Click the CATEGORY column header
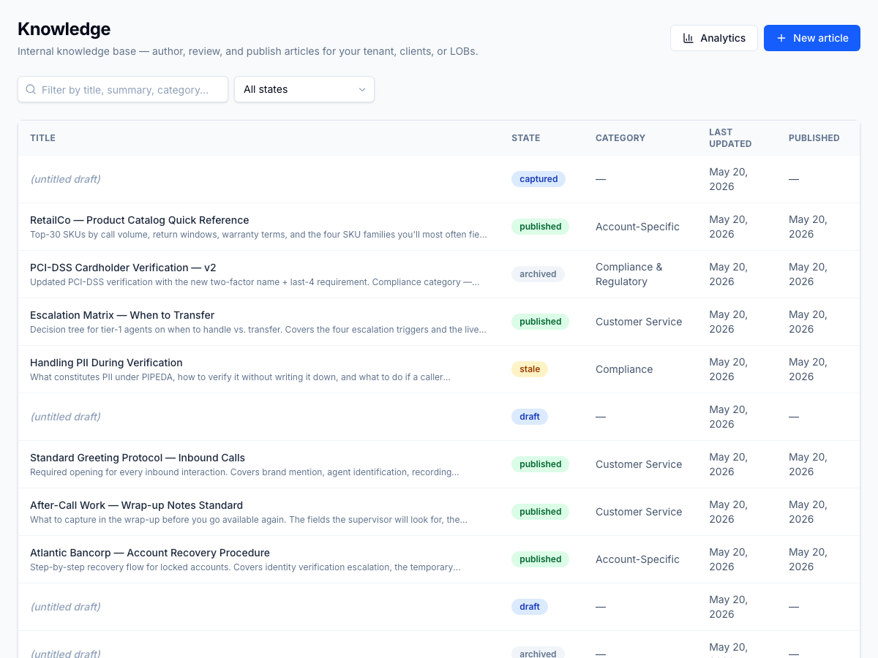The image size is (878, 658). [x=620, y=138]
